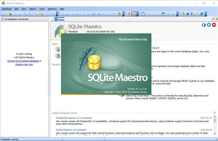Click the next window arrow icon
The height and width of the screenshot is (141, 218).
coord(173,14)
